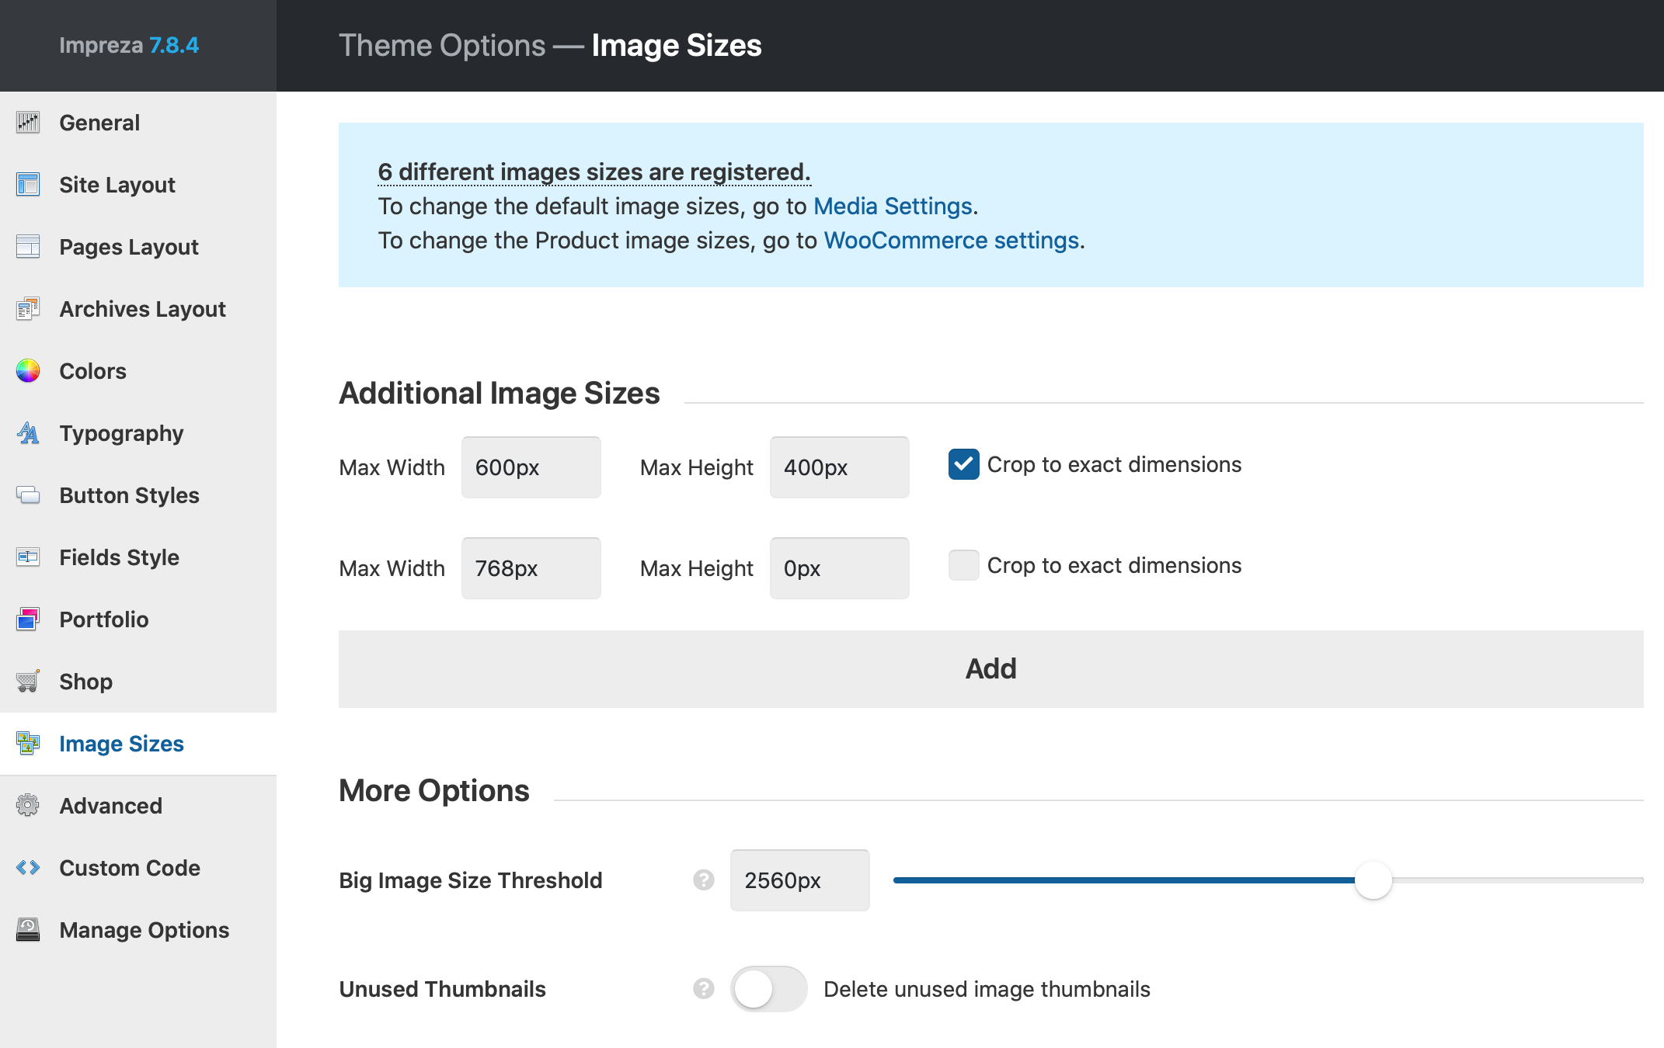Screen dimensions: 1664x1048
Task: Click the Custom Code brackets icon
Action: coord(28,868)
